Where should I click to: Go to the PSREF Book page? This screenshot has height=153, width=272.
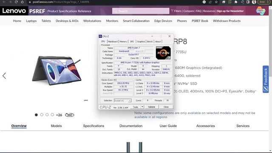[x=200, y=21]
